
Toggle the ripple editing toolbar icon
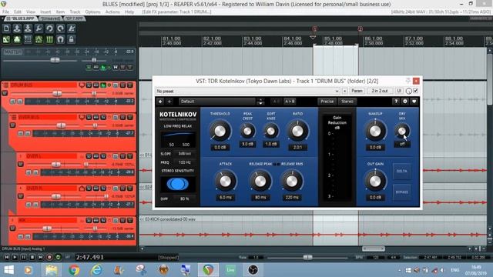(x=28, y=39)
